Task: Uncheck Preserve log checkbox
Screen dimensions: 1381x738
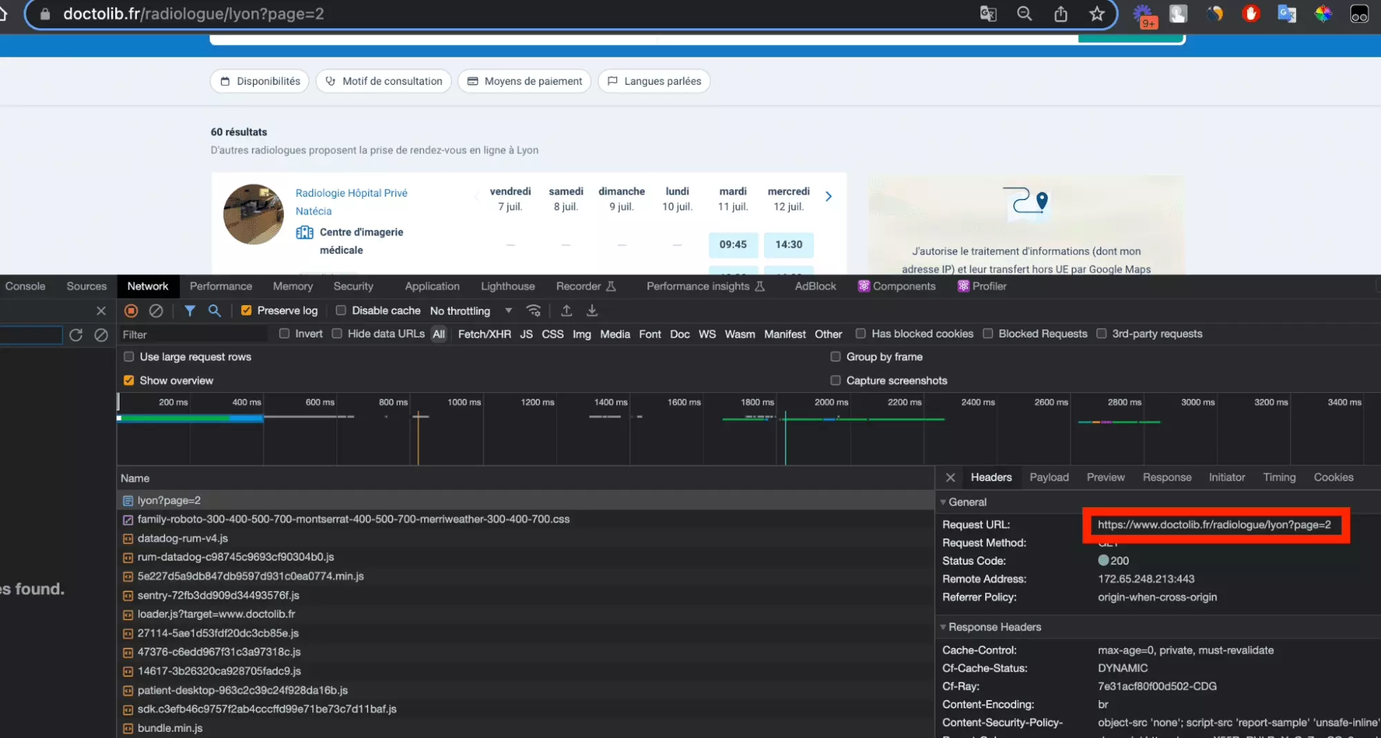Action: coord(246,311)
